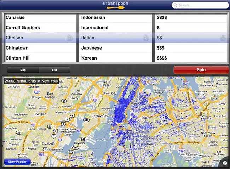Lock the $$ price selection

(x=223, y=38)
